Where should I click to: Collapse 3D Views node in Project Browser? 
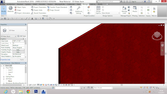pyautogui.click(x=4, y=79)
